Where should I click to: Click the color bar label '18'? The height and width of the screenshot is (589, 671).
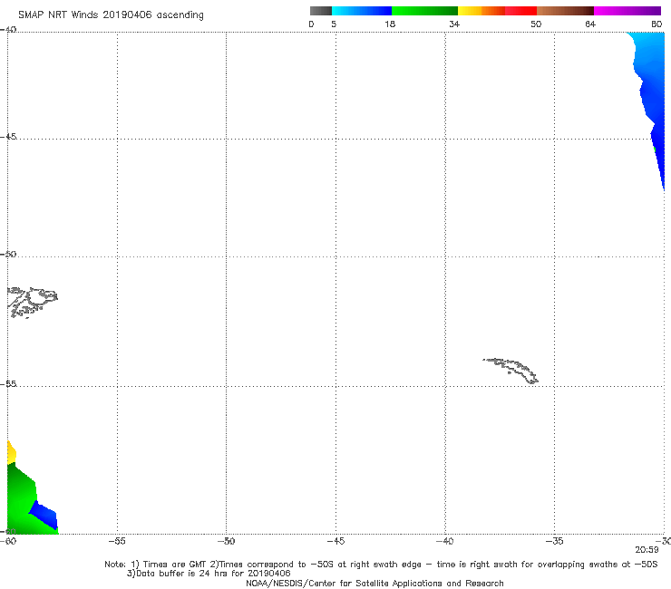click(x=390, y=24)
